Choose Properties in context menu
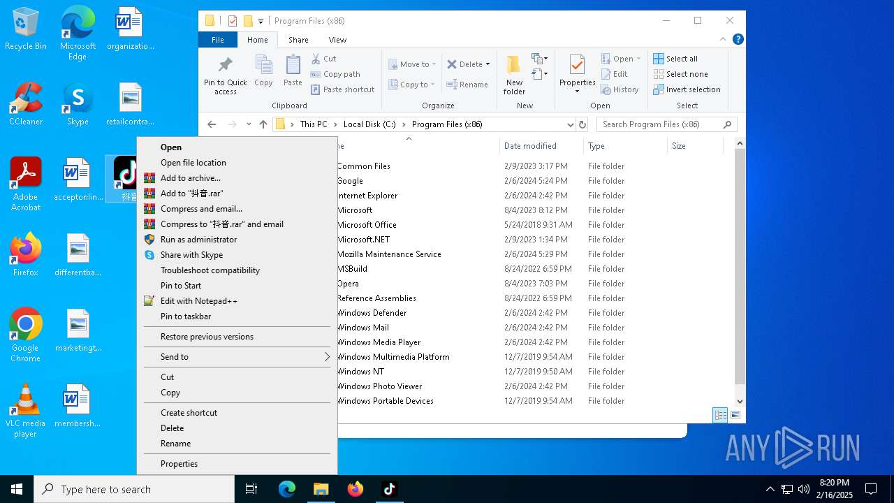This screenshot has height=503, width=894. point(237,464)
